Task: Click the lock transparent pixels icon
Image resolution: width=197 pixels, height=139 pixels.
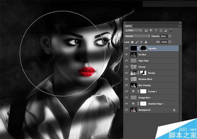Action: pyautogui.click(x=132, y=42)
